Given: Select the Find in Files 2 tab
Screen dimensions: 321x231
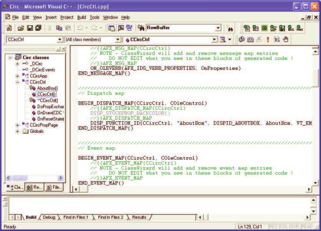Looking at the screenshot, I should pyautogui.click(x=111, y=217).
